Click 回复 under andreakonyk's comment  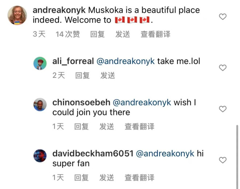tap(97, 34)
